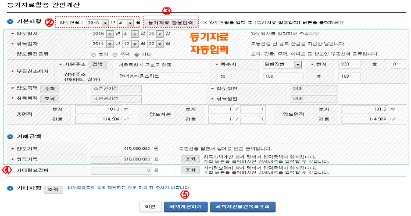Screen dimensions: 411x216
Task: Select the 토지 radio button
Action: click(94, 54)
